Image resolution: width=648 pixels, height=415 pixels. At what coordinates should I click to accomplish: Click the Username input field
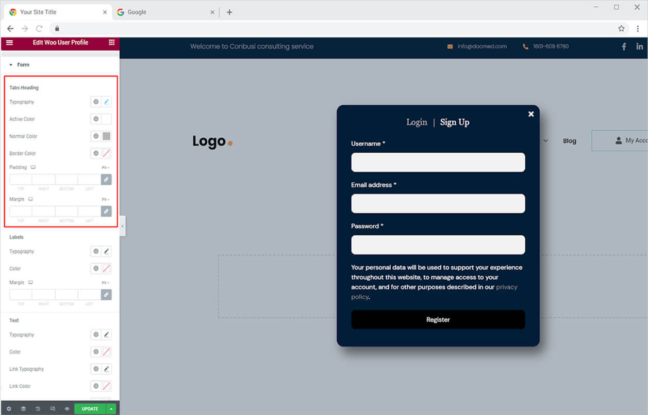(x=438, y=162)
